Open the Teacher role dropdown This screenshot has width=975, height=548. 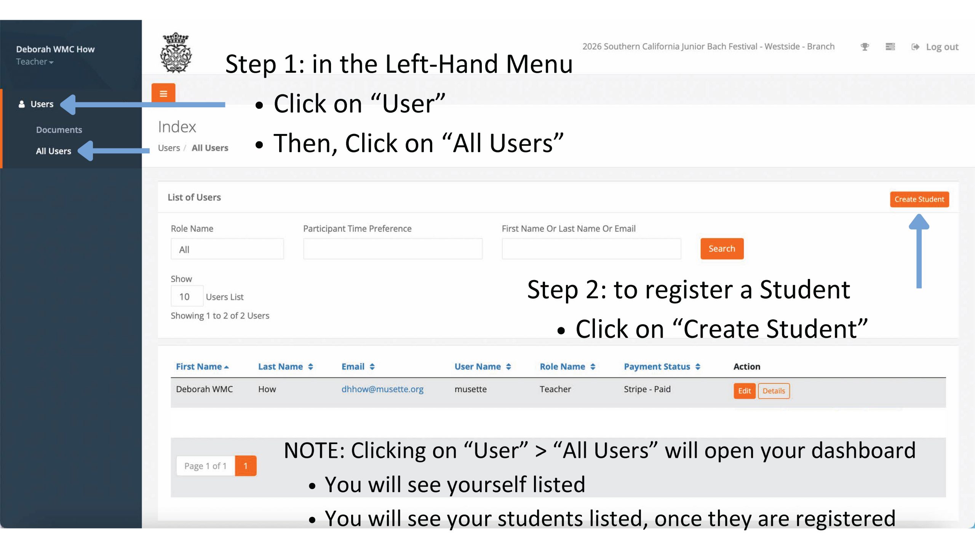[35, 62]
